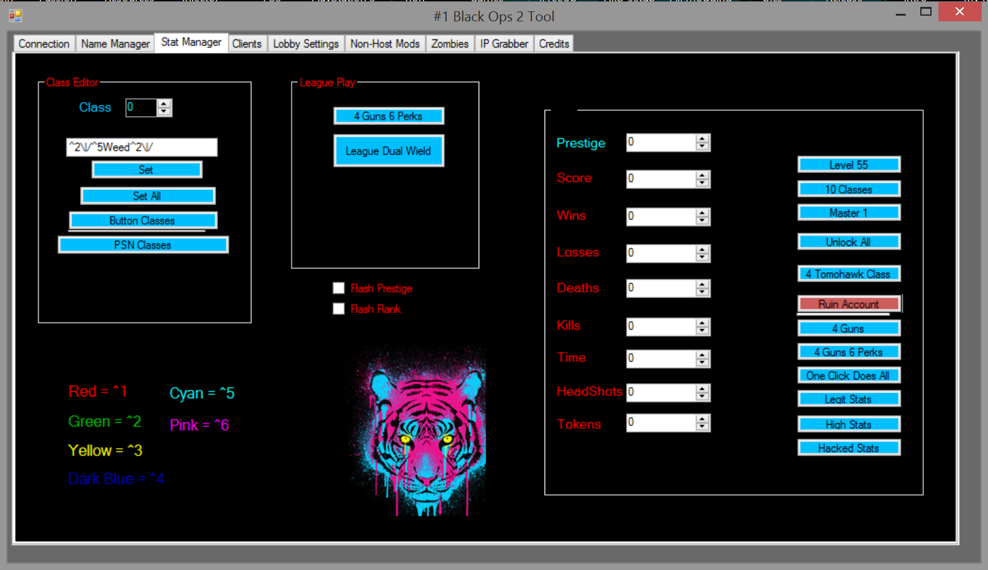
Task: Decrement the Losses value
Action: 703,257
